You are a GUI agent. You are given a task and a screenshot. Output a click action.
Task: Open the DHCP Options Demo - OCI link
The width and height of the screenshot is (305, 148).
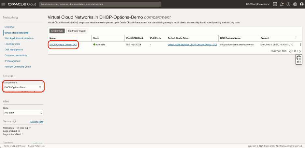[63, 44]
